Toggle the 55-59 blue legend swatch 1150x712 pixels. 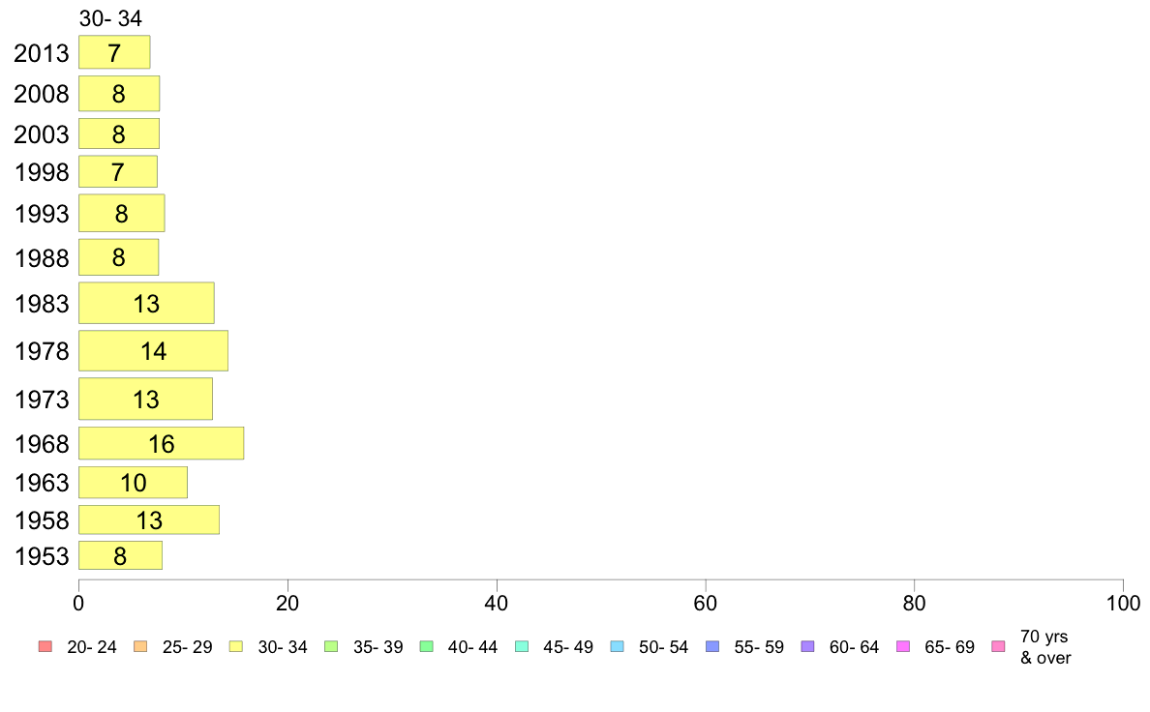click(x=712, y=646)
